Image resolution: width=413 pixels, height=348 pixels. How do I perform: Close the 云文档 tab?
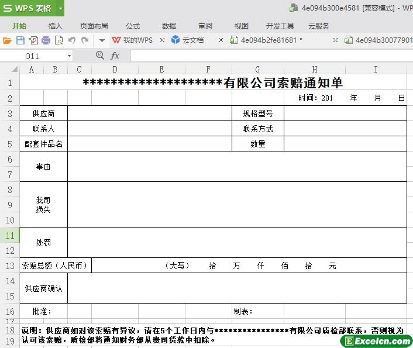(220, 40)
